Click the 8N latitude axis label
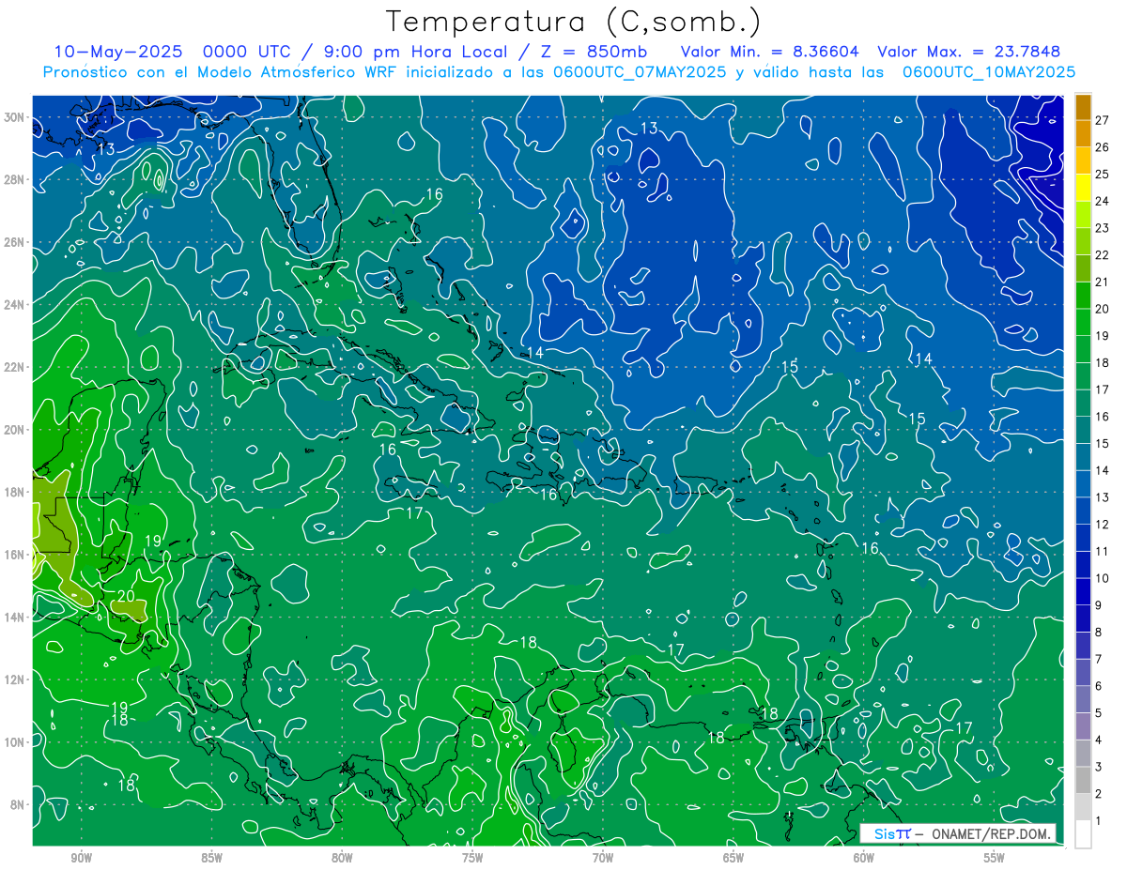The width and height of the screenshot is (1127, 870). (x=19, y=804)
